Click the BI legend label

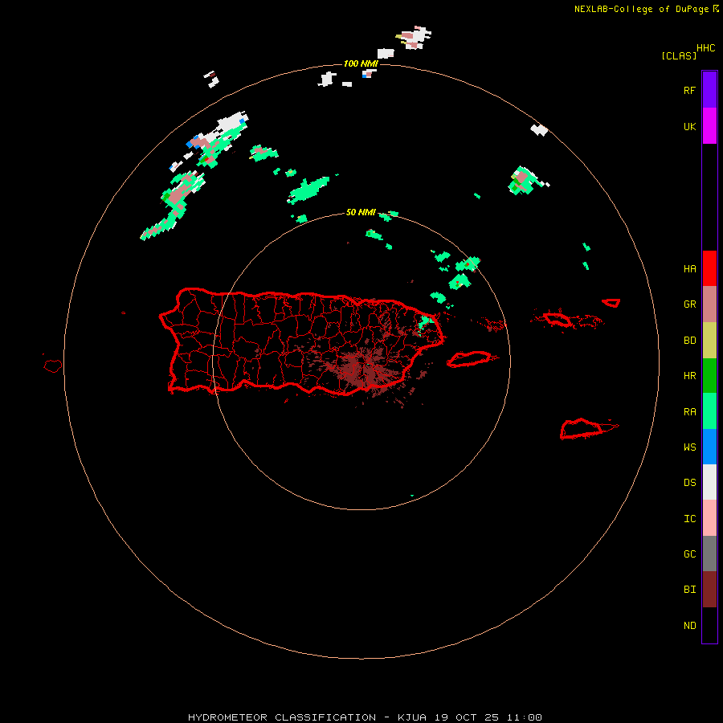pyautogui.click(x=689, y=590)
